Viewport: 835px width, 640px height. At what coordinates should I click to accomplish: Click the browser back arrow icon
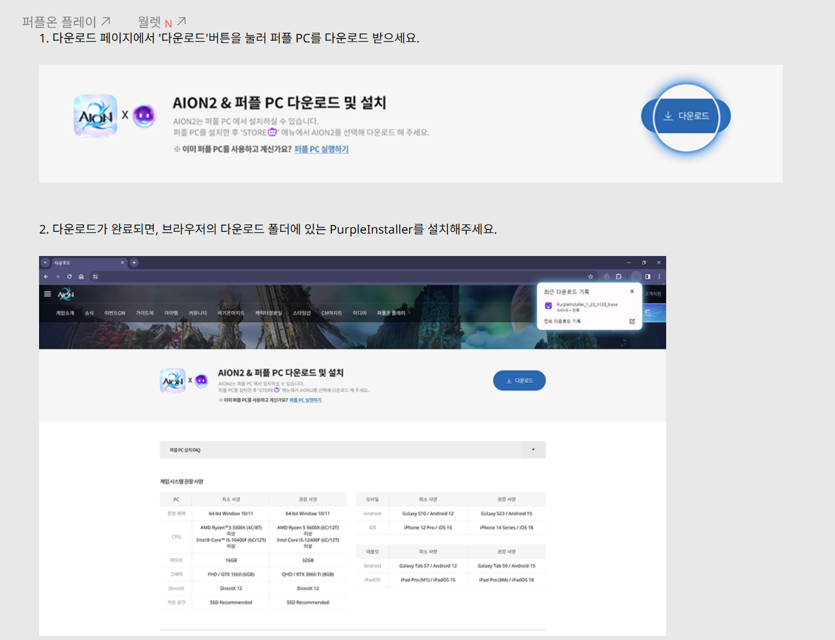(46, 277)
